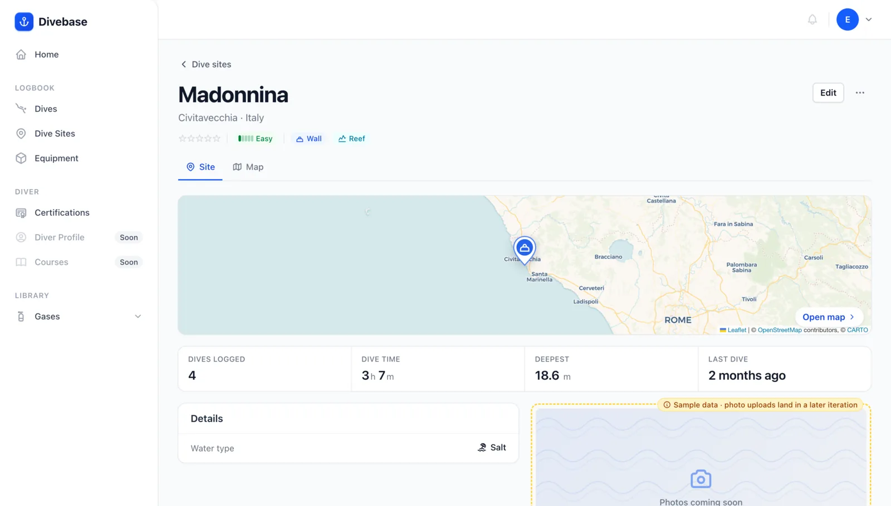Click the Open map button

(829, 317)
